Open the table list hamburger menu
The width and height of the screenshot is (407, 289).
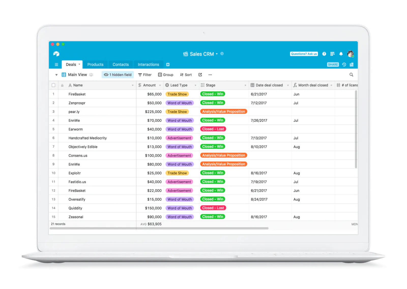(x=56, y=65)
